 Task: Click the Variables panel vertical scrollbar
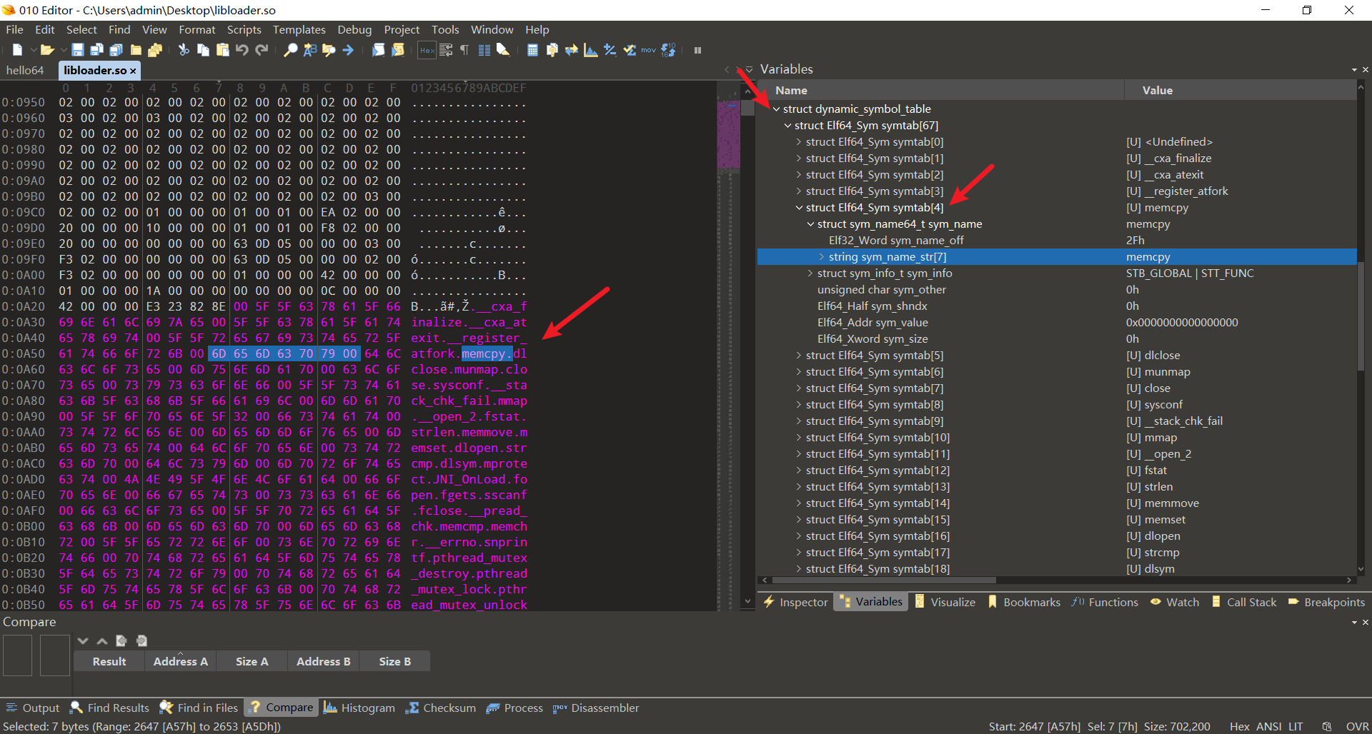pyautogui.click(x=1361, y=316)
